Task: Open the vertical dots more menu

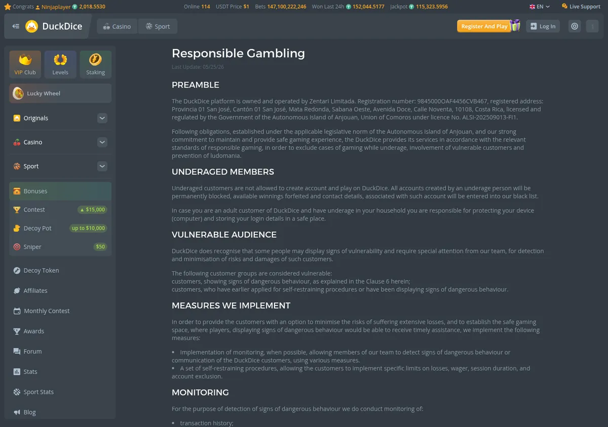Action: coord(592,26)
